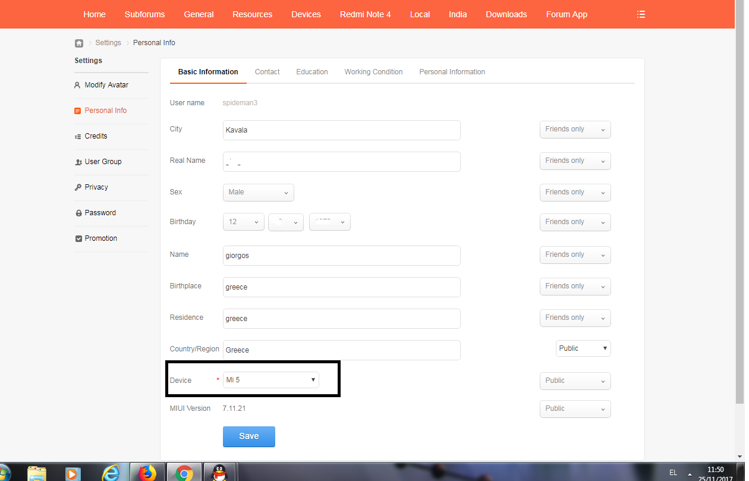Open User Group settings
749x481 pixels.
[103, 162]
